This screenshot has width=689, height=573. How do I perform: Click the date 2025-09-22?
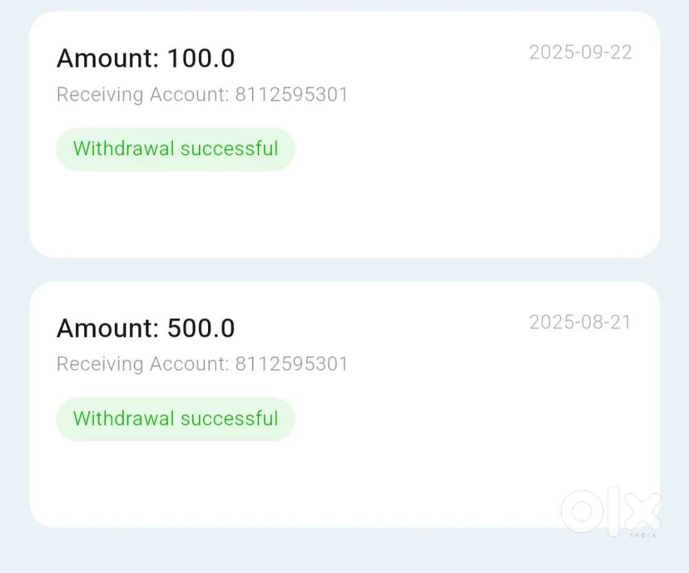[580, 52]
